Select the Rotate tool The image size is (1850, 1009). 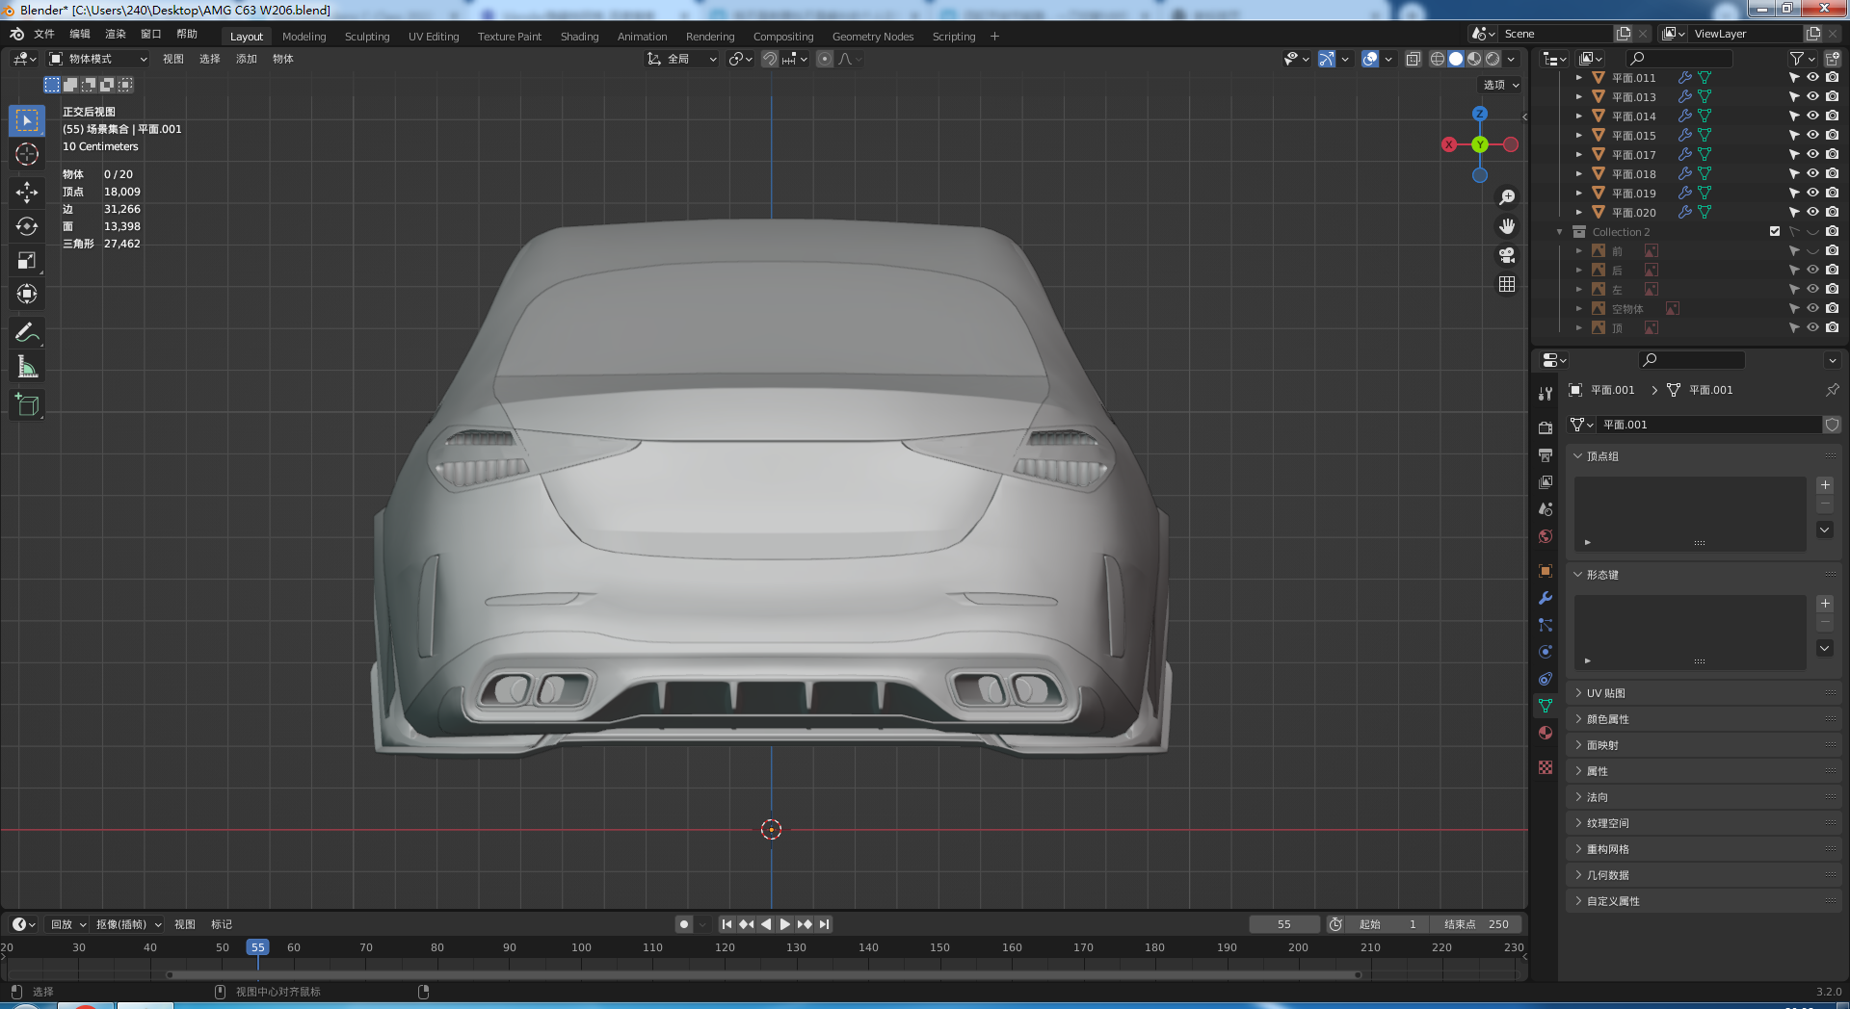click(x=27, y=227)
